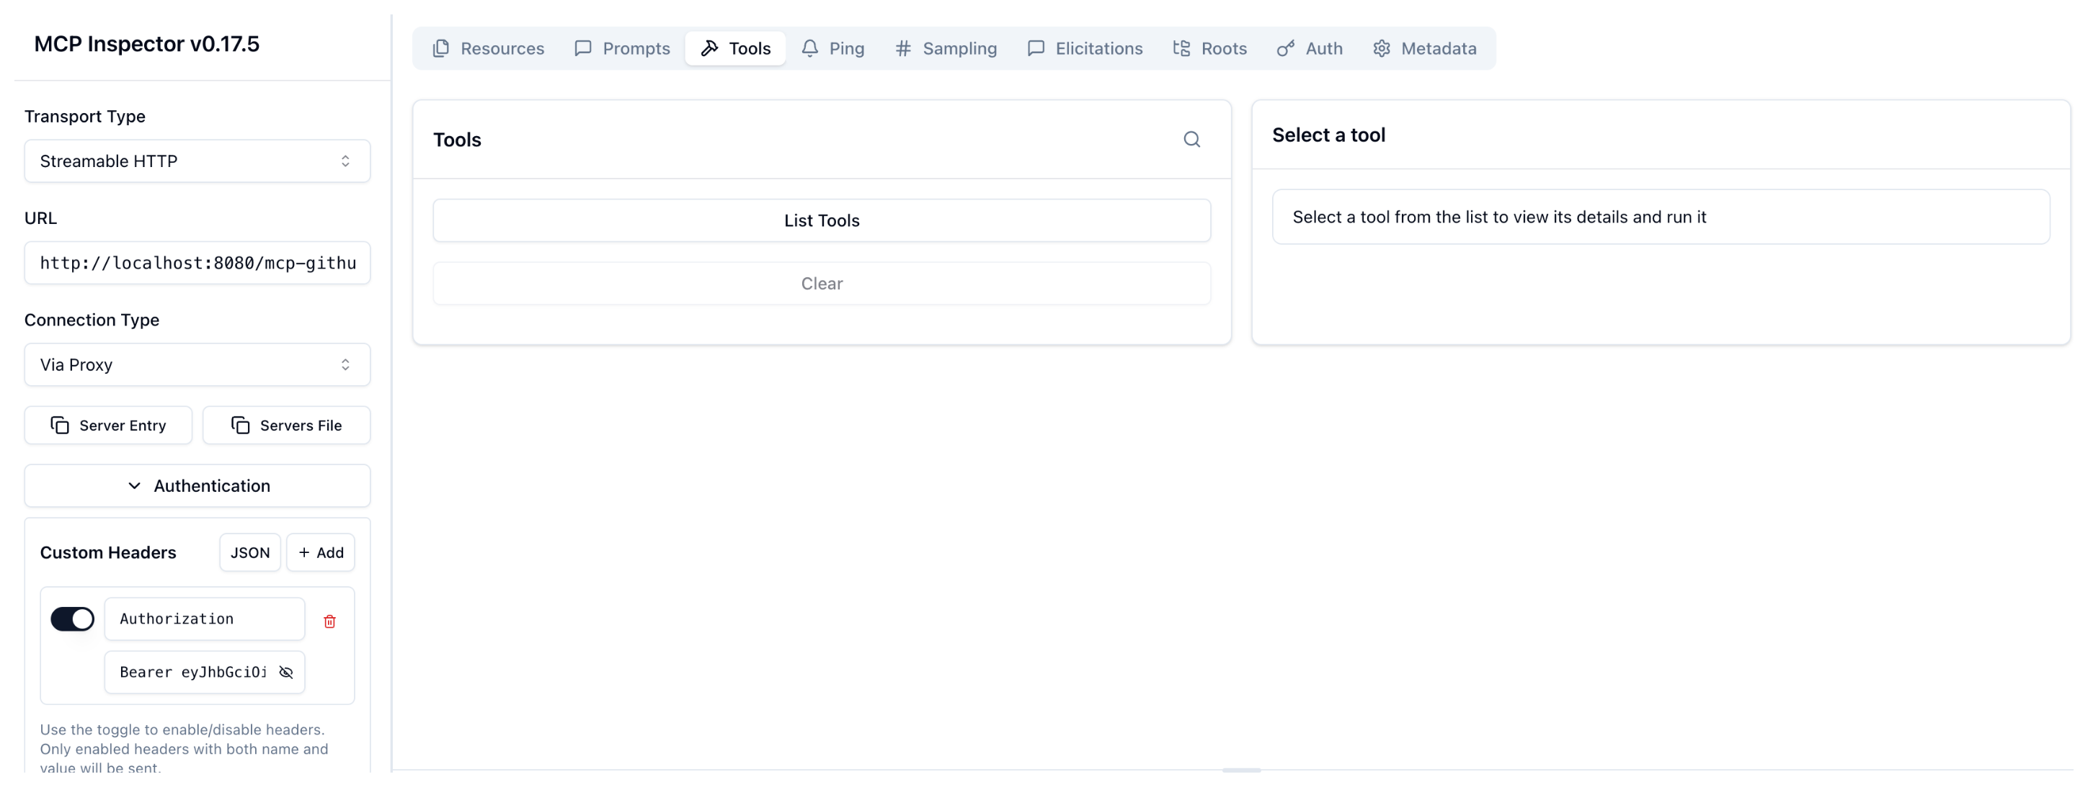Click the copy icon on Servers File
The image size is (2088, 787).
[x=240, y=425]
